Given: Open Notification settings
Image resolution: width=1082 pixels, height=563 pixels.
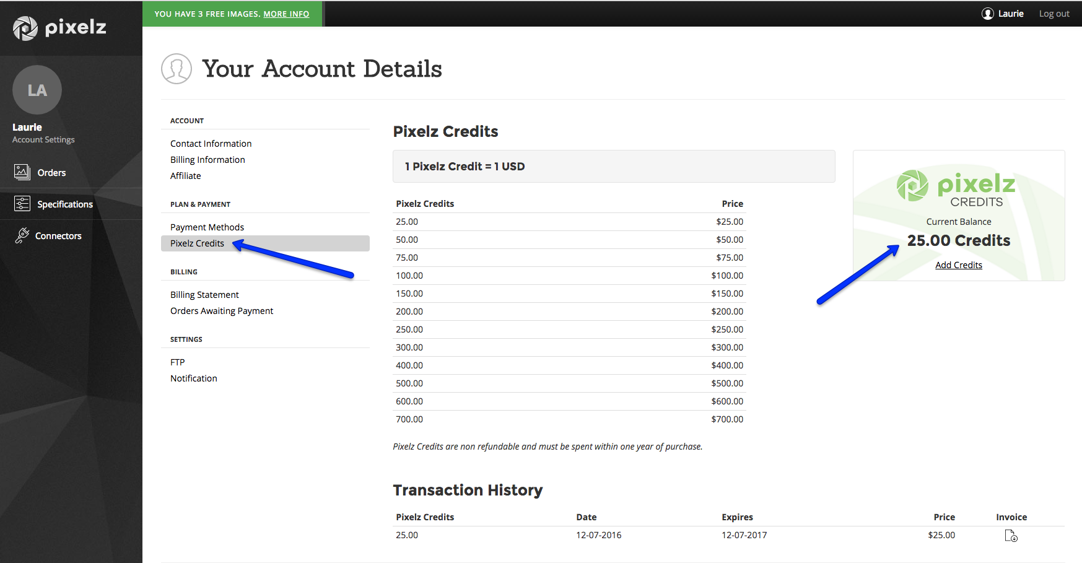Looking at the screenshot, I should click(x=194, y=378).
